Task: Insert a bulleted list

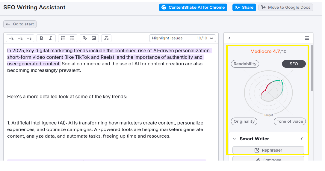Action: pos(72,38)
